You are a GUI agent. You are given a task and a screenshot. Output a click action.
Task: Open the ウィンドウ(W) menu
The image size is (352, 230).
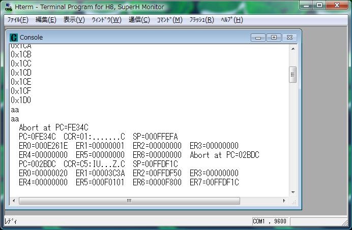(106, 20)
